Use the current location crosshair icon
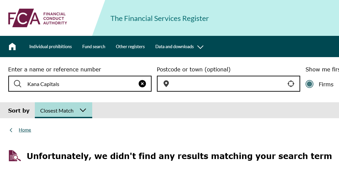 pyautogui.click(x=291, y=84)
